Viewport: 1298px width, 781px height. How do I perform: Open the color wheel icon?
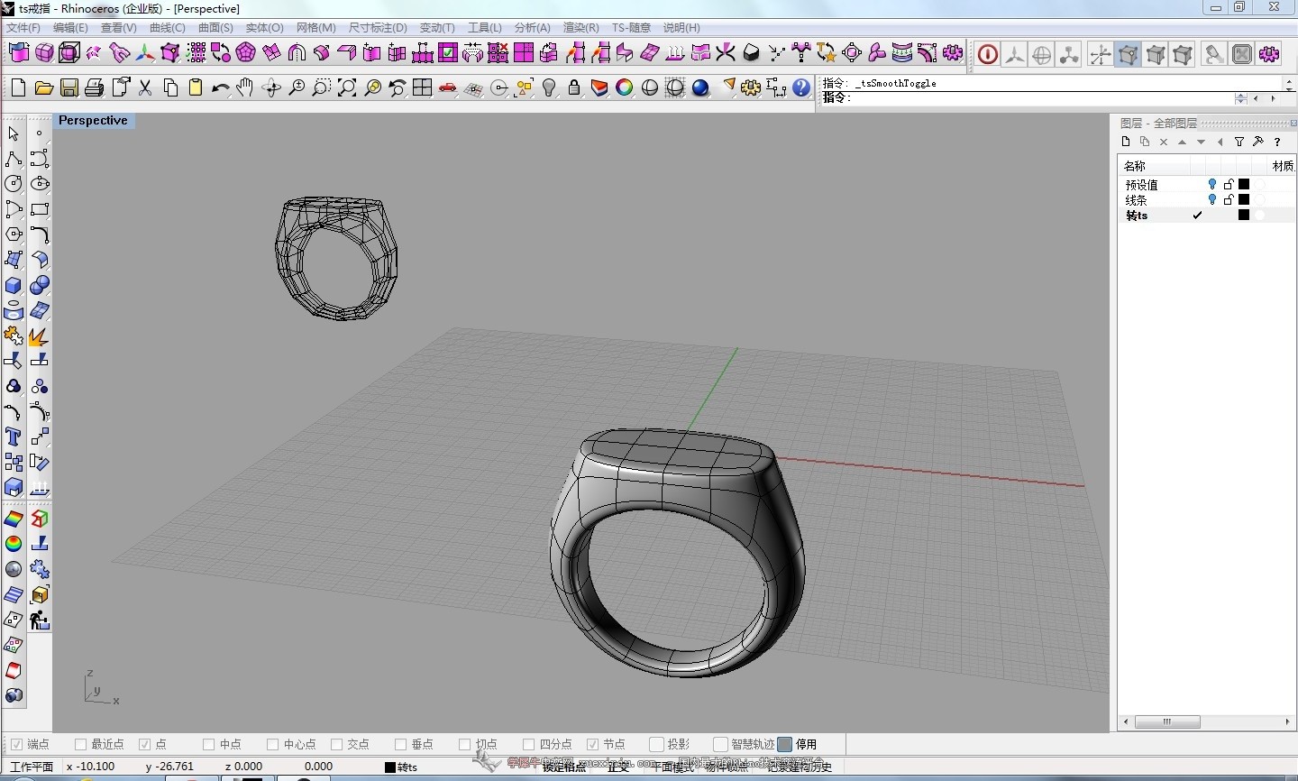[x=625, y=87]
